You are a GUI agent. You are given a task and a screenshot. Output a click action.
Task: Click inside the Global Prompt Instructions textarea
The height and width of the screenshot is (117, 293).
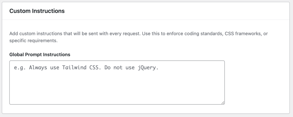(117, 82)
